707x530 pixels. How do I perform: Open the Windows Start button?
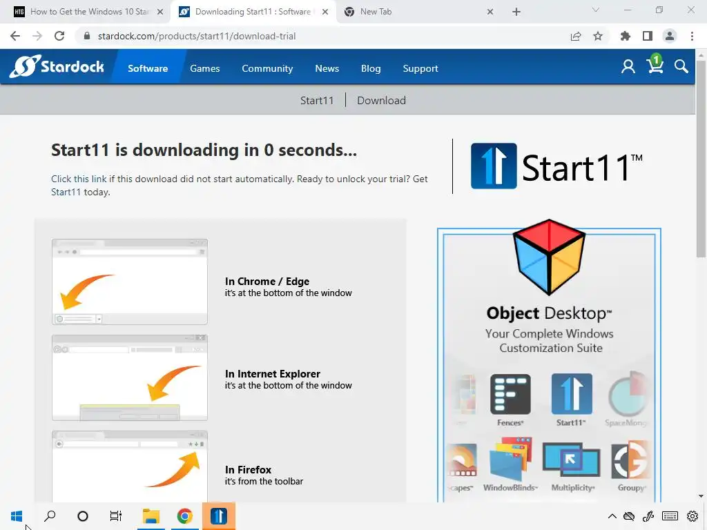[17, 516]
